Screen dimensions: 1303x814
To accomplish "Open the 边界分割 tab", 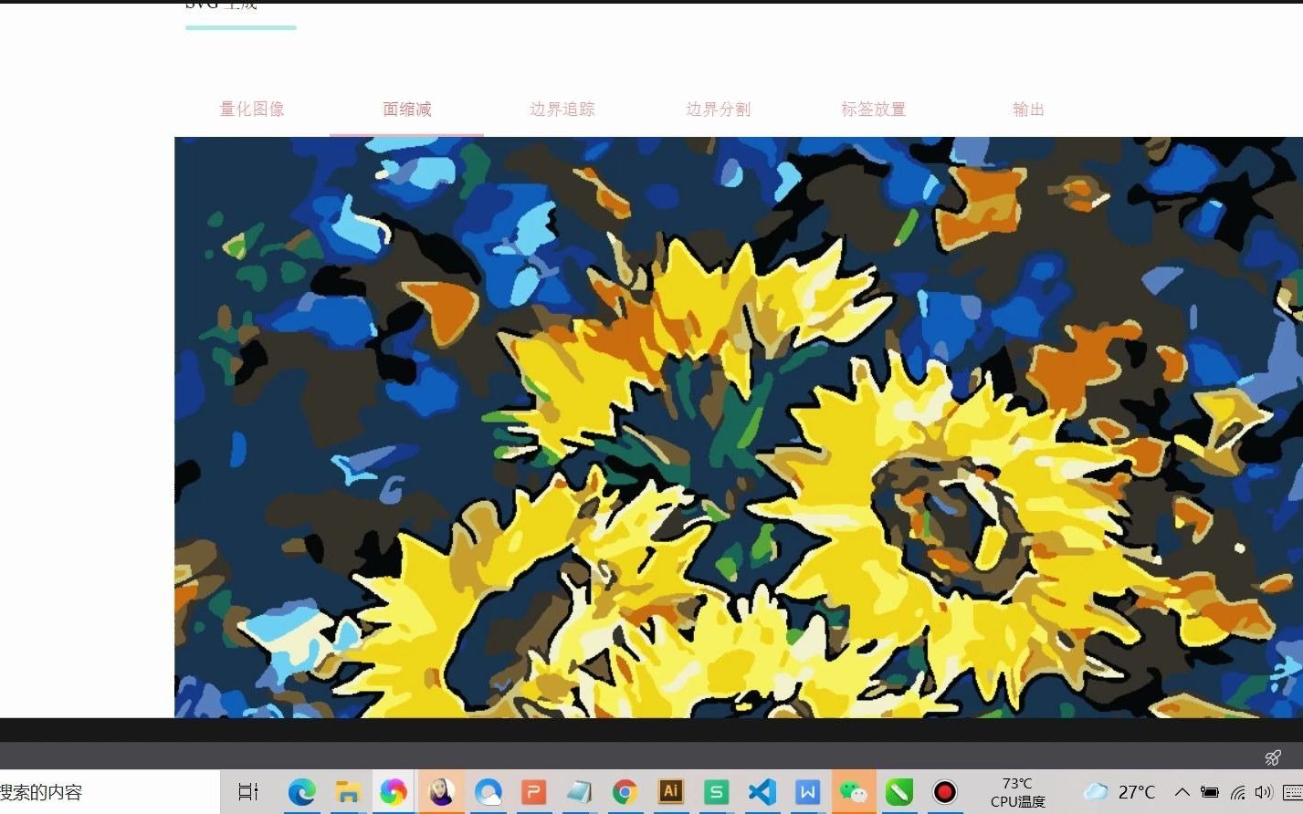I will pyautogui.click(x=718, y=109).
